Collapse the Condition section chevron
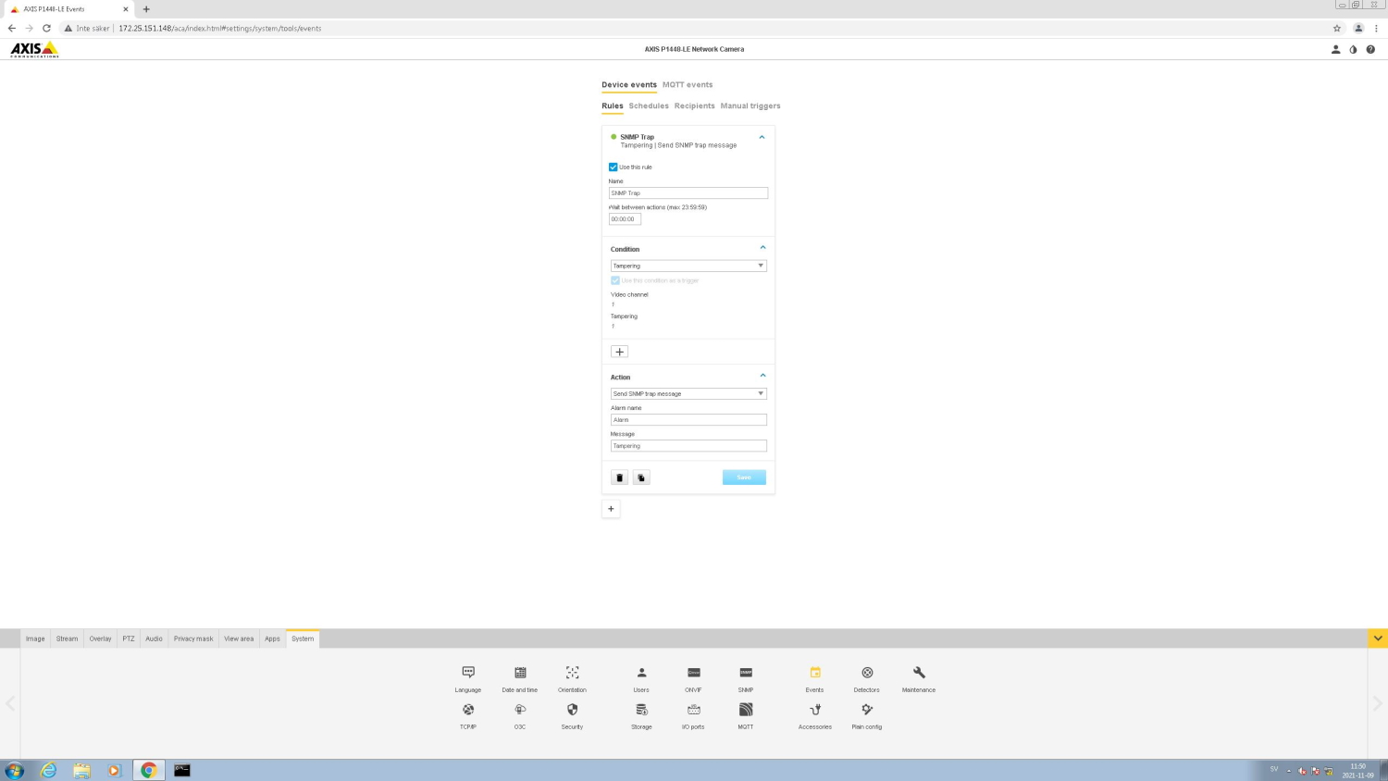Viewport: 1388px width, 781px height. 762,247
